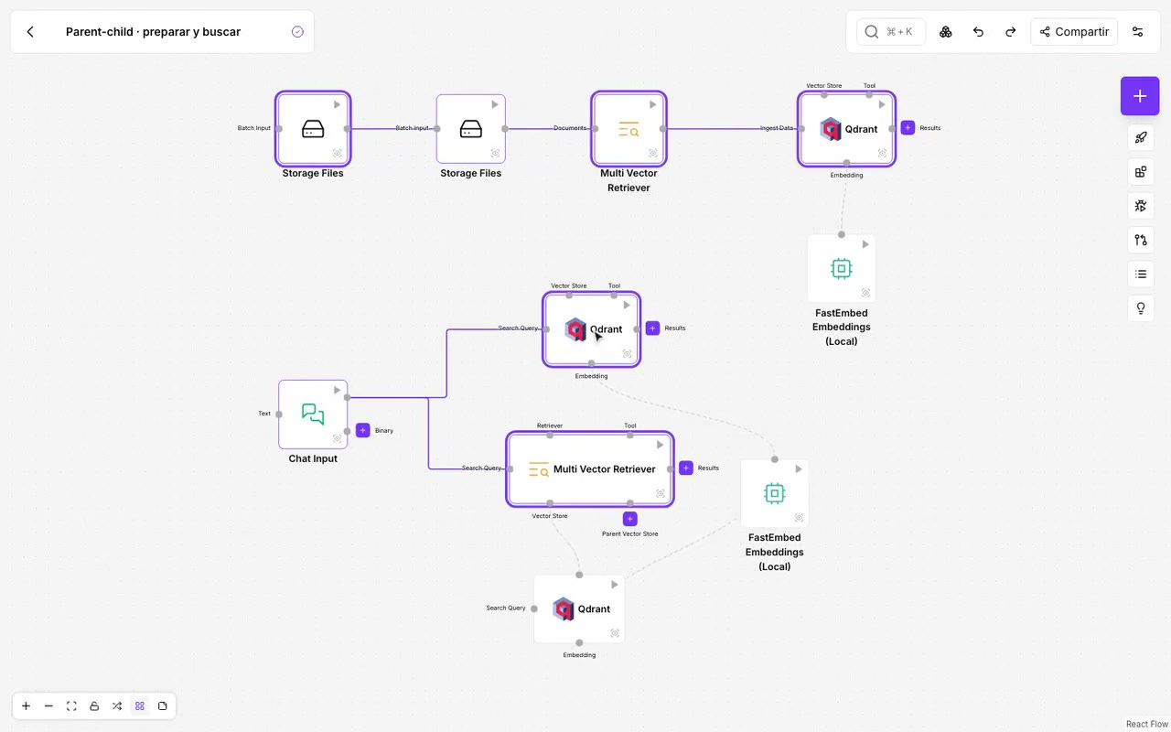
Task: Select the borderless Qdrant node below Parent Vector Store
Action: [x=579, y=609]
